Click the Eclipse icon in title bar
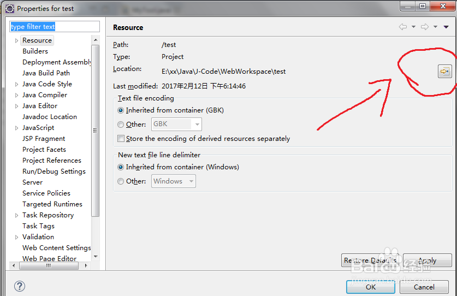Image resolution: width=457 pixels, height=296 pixels. tap(9, 8)
